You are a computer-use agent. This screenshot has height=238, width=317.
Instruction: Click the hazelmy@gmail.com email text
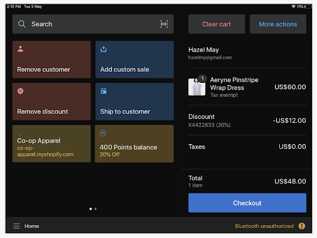(x=210, y=57)
